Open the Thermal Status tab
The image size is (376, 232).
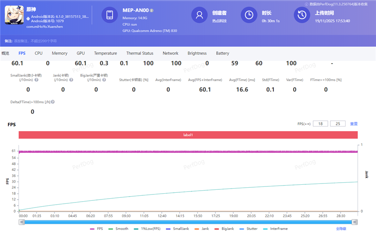139,53
